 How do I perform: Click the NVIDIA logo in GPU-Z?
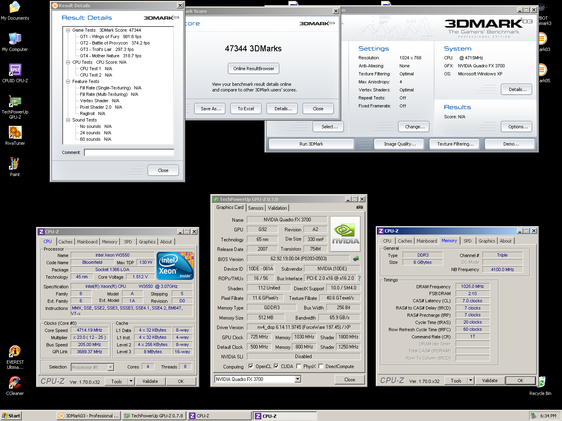tap(345, 234)
